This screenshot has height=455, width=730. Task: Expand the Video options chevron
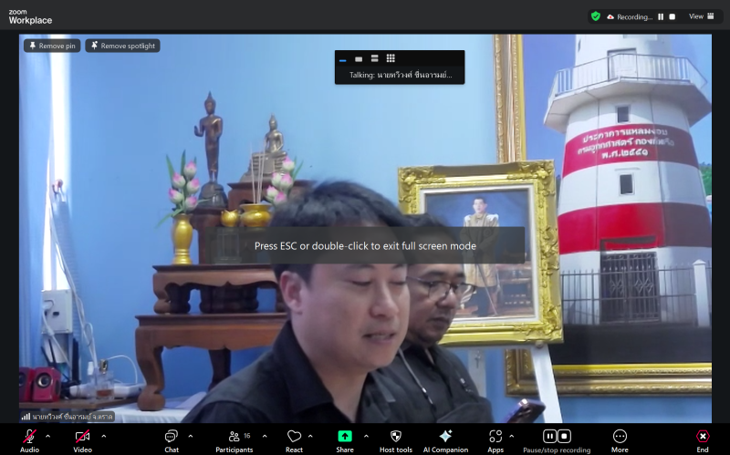coord(103,436)
